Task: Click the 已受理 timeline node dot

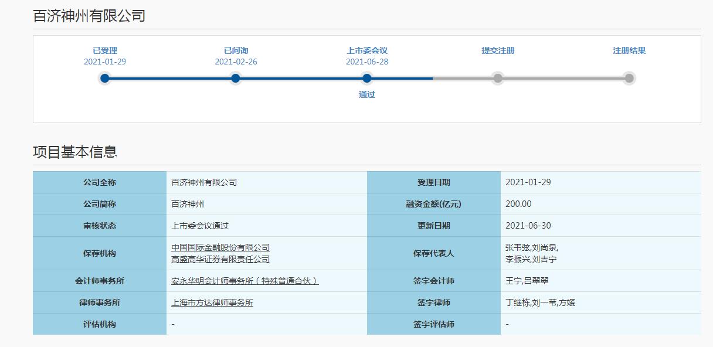Action: [x=104, y=78]
